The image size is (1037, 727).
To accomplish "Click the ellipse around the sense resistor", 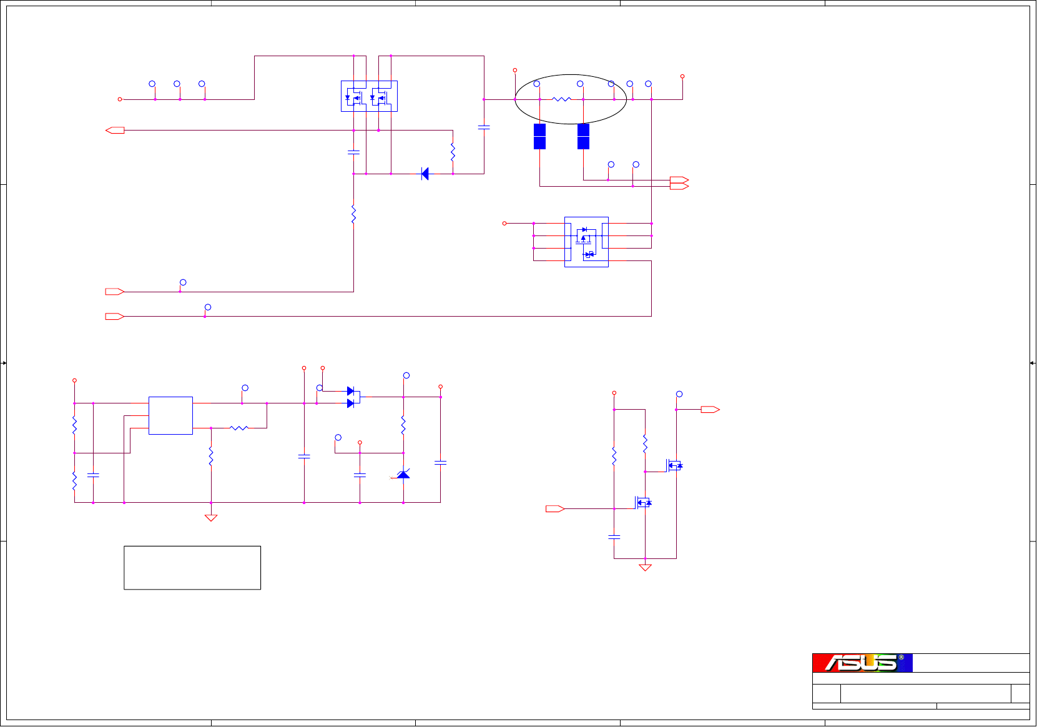I will coord(571,99).
